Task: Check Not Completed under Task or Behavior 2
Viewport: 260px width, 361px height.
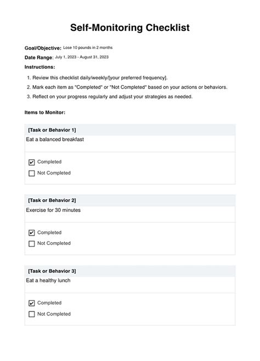Action: click(31, 244)
